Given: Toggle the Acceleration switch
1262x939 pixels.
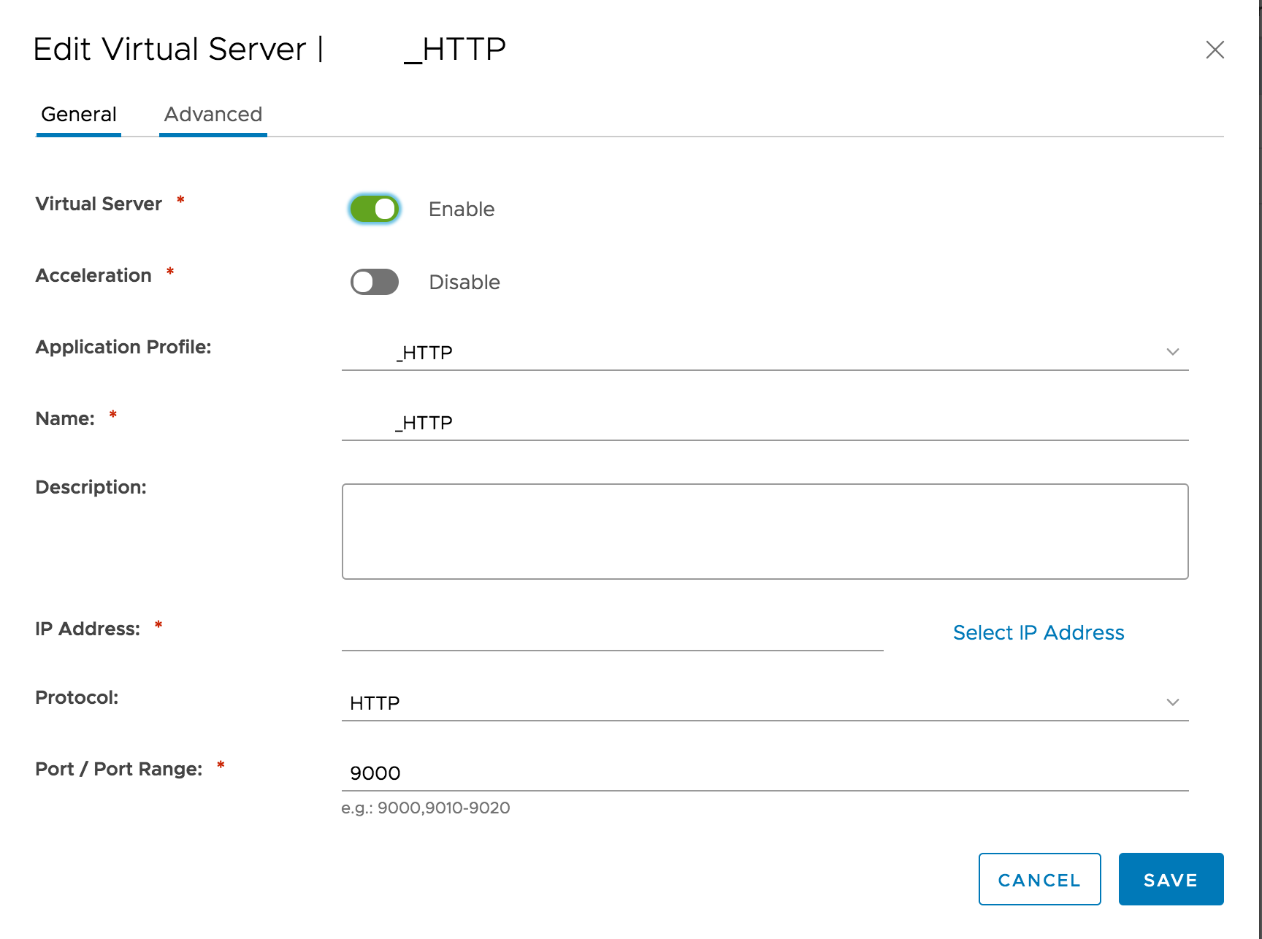Looking at the screenshot, I should tap(375, 282).
